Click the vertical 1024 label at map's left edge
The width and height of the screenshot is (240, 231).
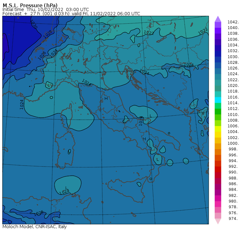21,105
